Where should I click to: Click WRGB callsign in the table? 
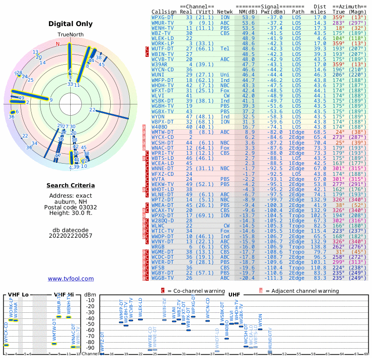point(158,247)
